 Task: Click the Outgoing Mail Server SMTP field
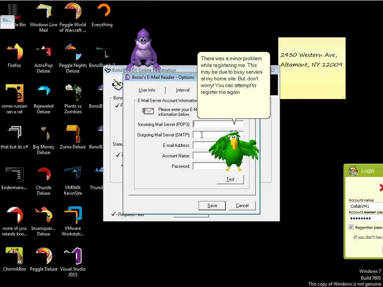point(218,135)
